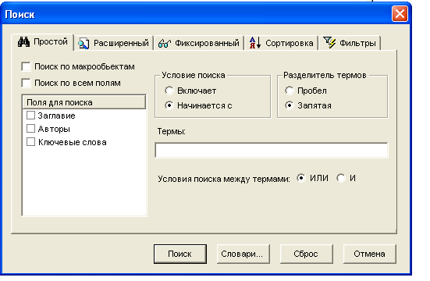Screen dimensions: 430x281
Task: Enable Поиск по всем полям checkbox
Action: point(26,83)
